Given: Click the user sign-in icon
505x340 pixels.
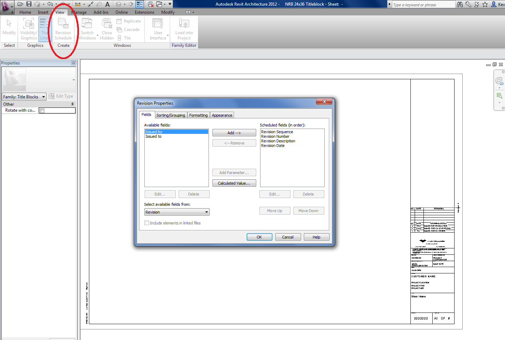Looking at the screenshot, I should 494,4.
